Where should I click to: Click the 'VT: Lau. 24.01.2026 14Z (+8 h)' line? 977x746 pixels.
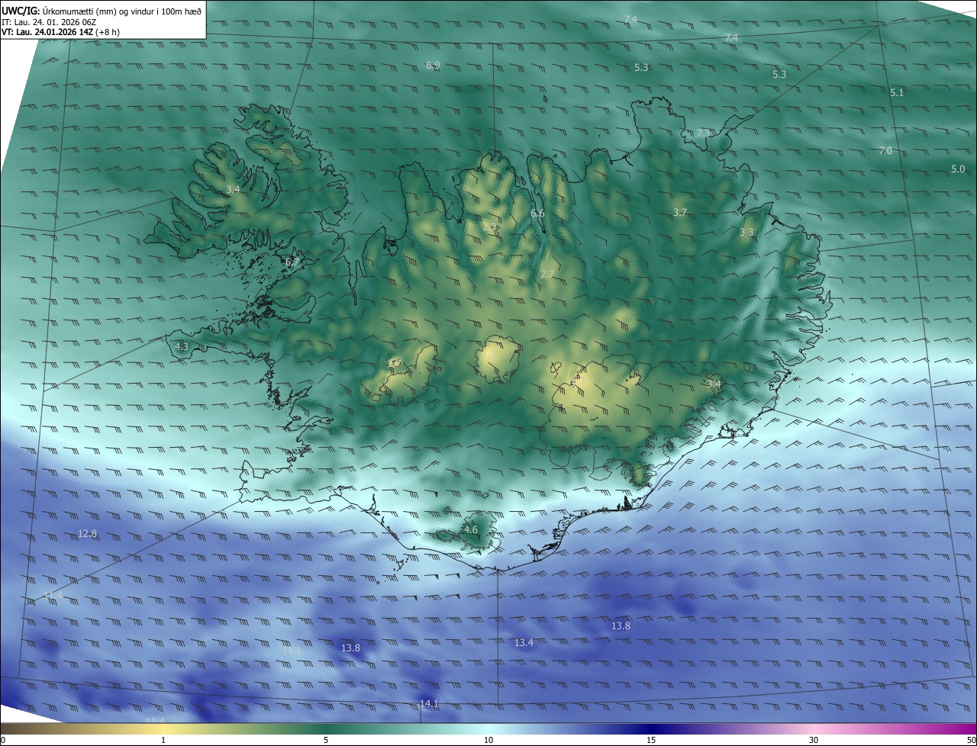61,32
